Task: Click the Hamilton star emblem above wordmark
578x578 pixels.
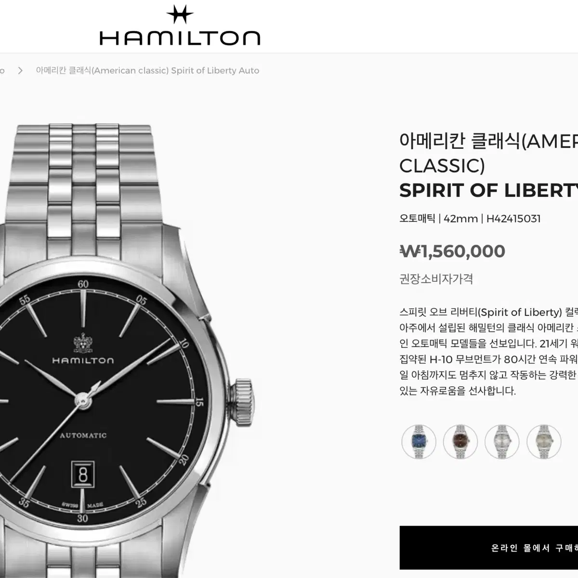Action: click(180, 14)
